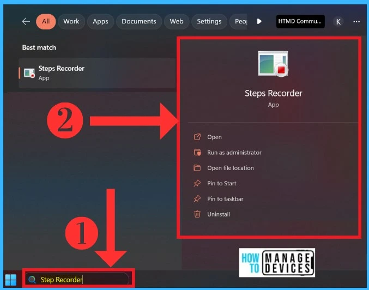The image size is (369, 290).
Task: Switch to the Apps filter tab
Action: point(100,21)
